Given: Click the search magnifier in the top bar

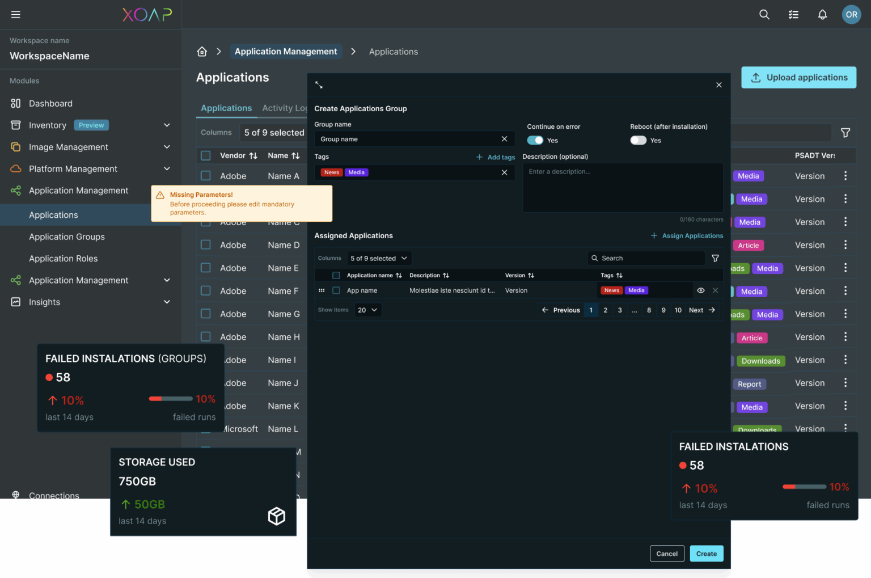Looking at the screenshot, I should 764,14.
